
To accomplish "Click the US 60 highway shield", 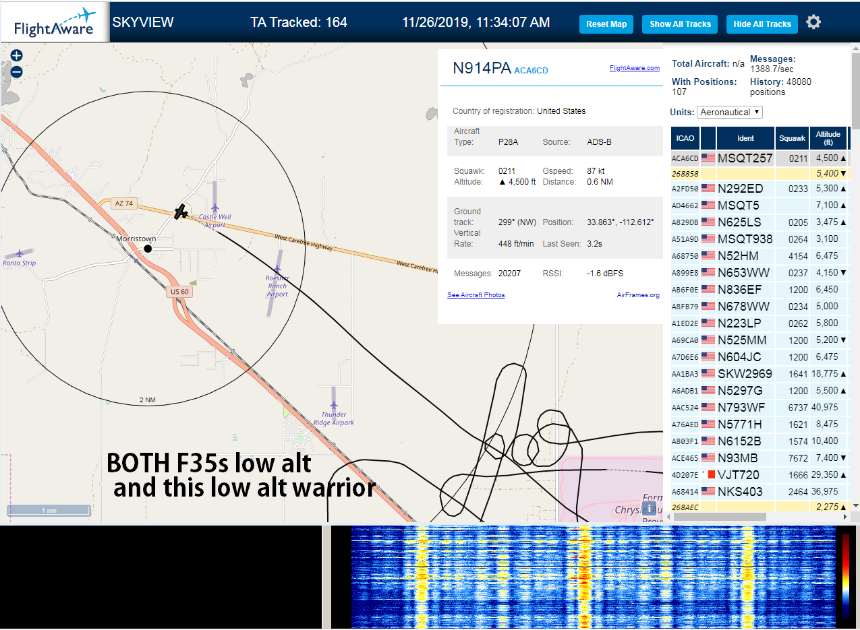I will point(179,292).
